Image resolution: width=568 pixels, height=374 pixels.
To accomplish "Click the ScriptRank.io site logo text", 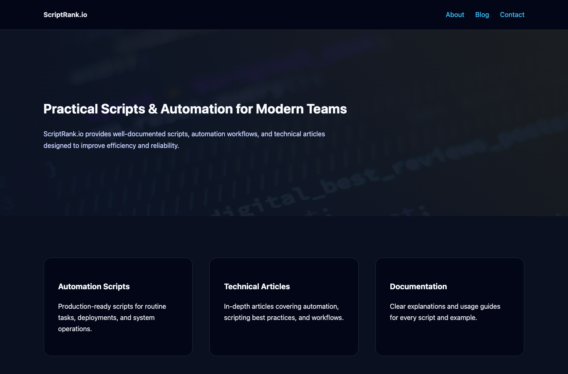I will coord(65,15).
